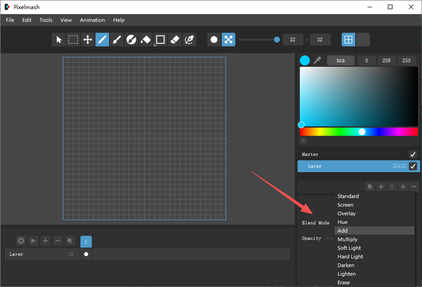Select the Pencil tool
Screen dimensions: 422x287
point(102,40)
